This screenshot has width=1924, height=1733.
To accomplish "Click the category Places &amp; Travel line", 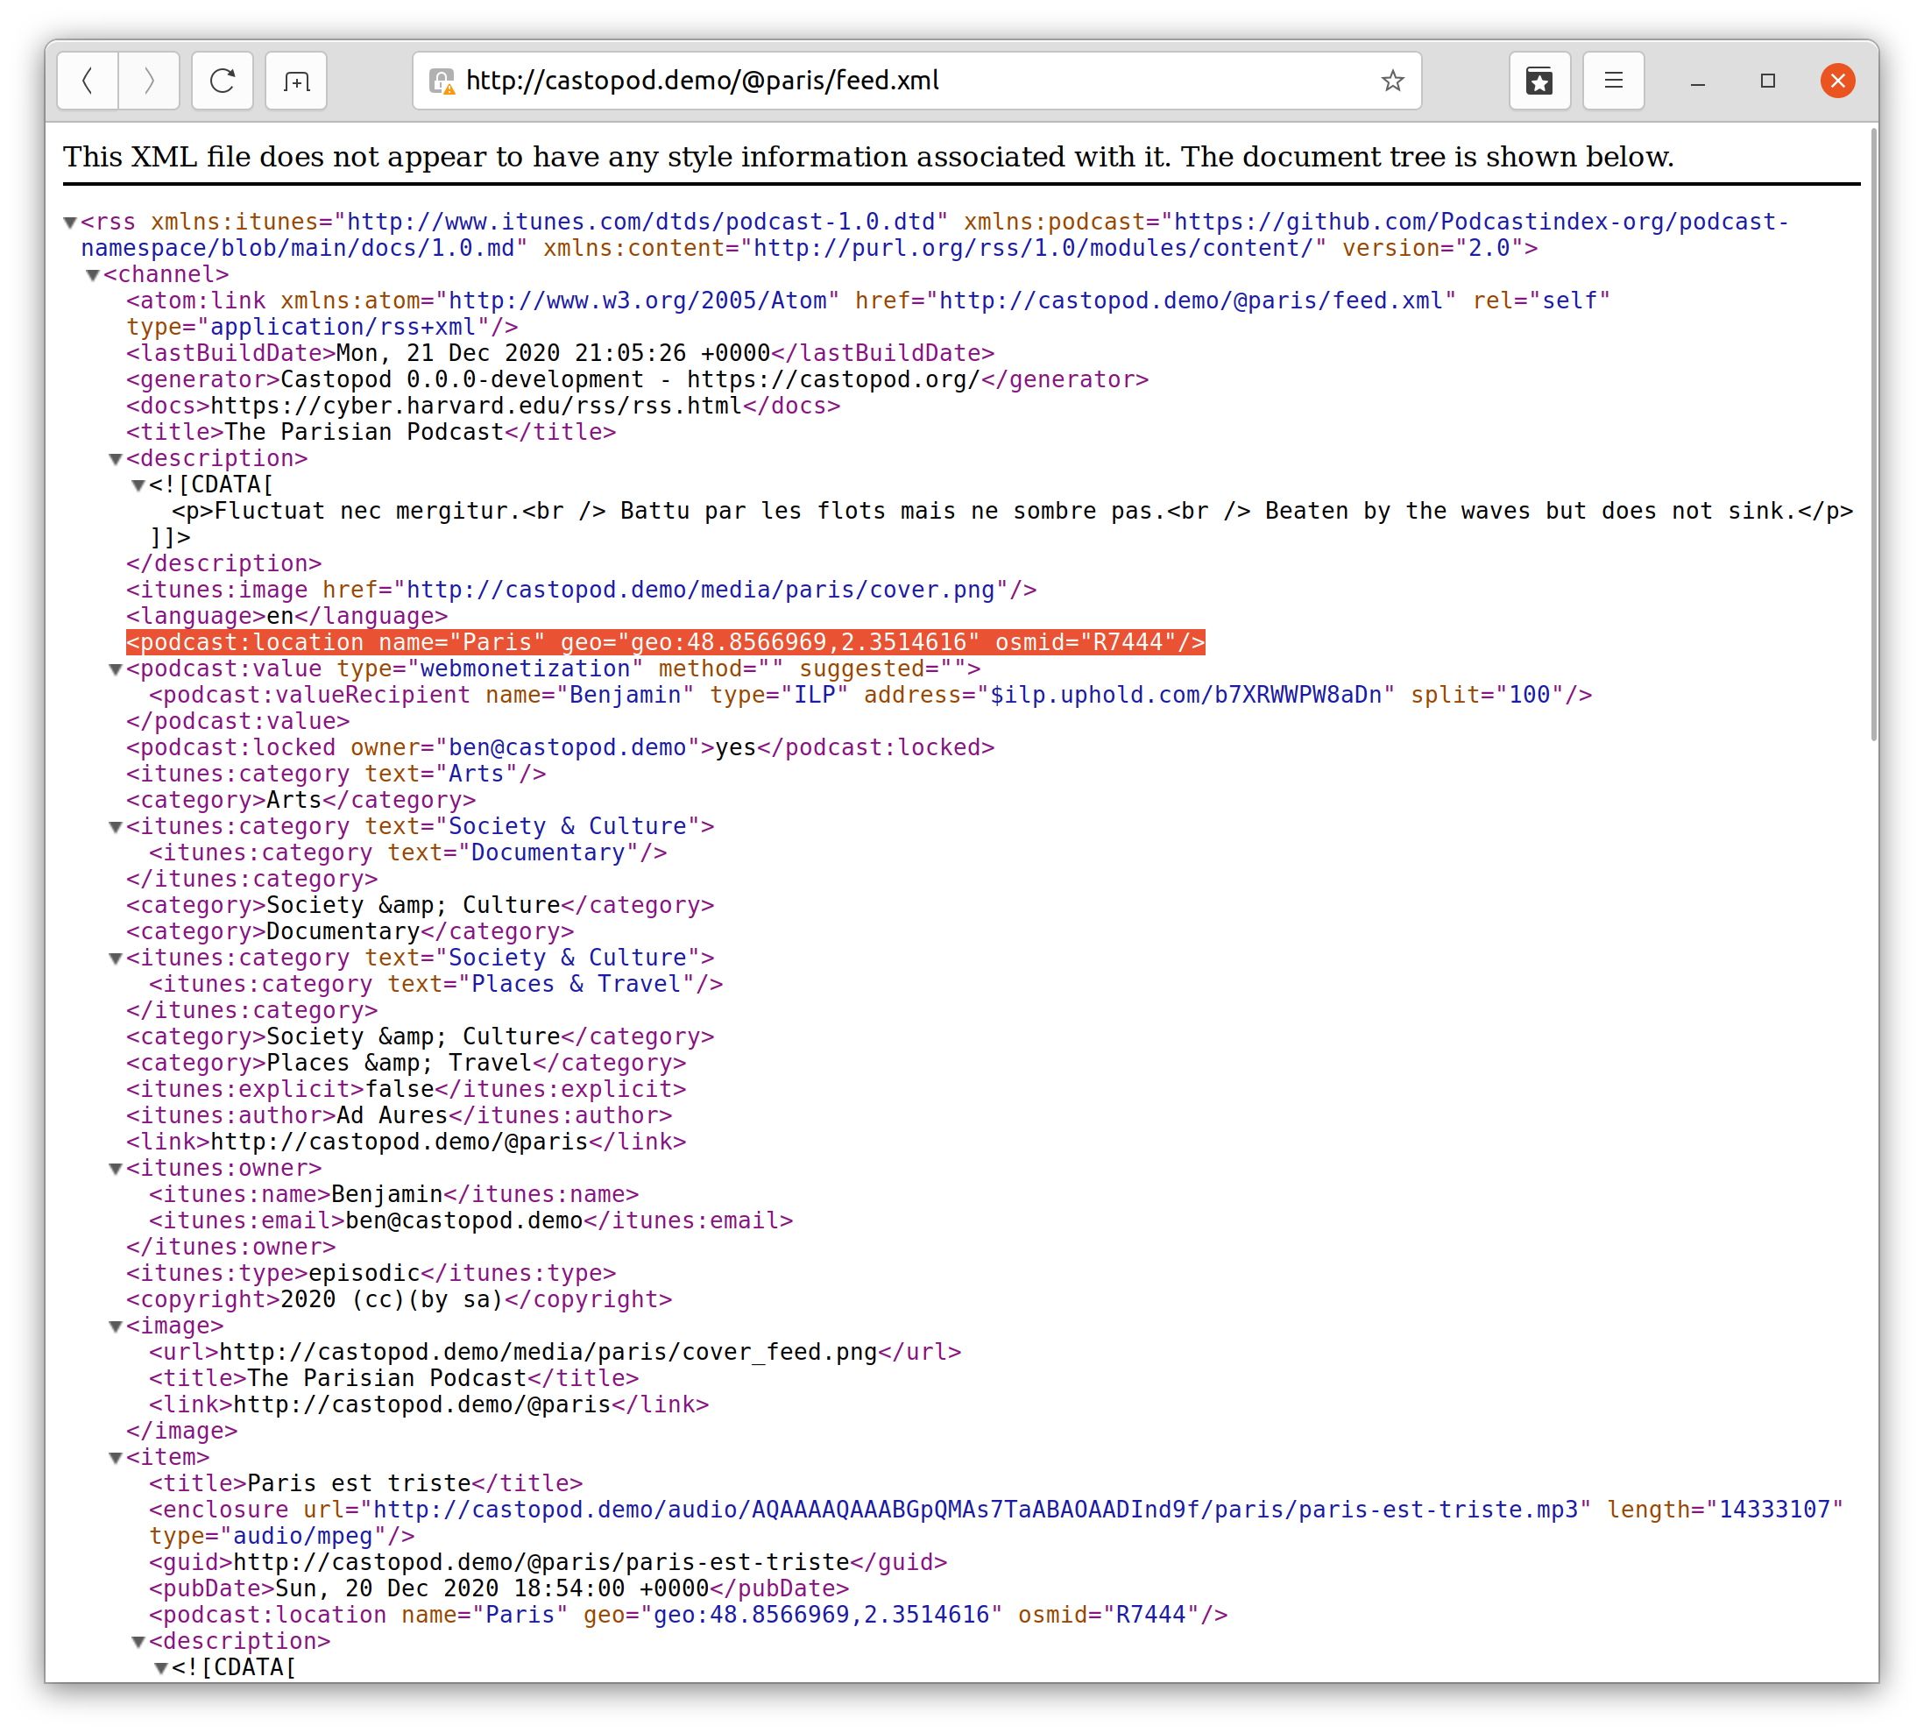I will 406,1064.
